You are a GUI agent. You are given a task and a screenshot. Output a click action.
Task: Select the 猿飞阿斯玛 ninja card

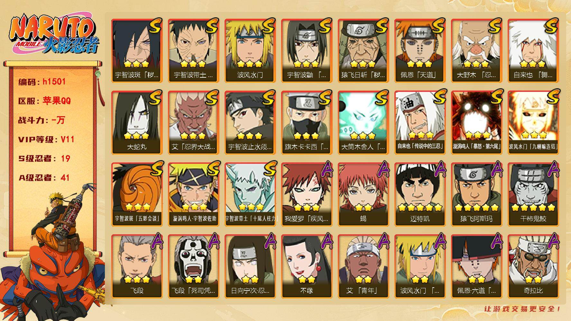point(476,195)
